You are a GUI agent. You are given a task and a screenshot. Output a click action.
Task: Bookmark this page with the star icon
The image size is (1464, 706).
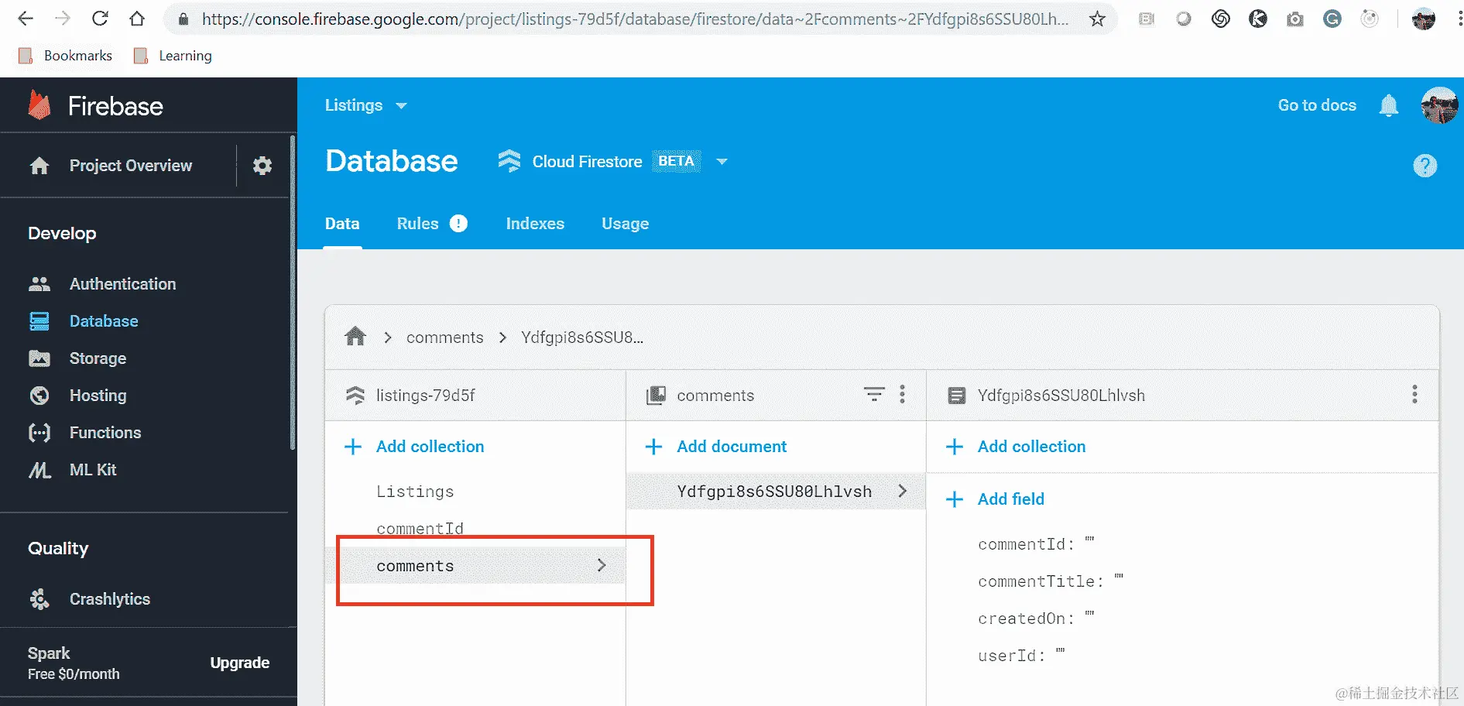tap(1097, 19)
